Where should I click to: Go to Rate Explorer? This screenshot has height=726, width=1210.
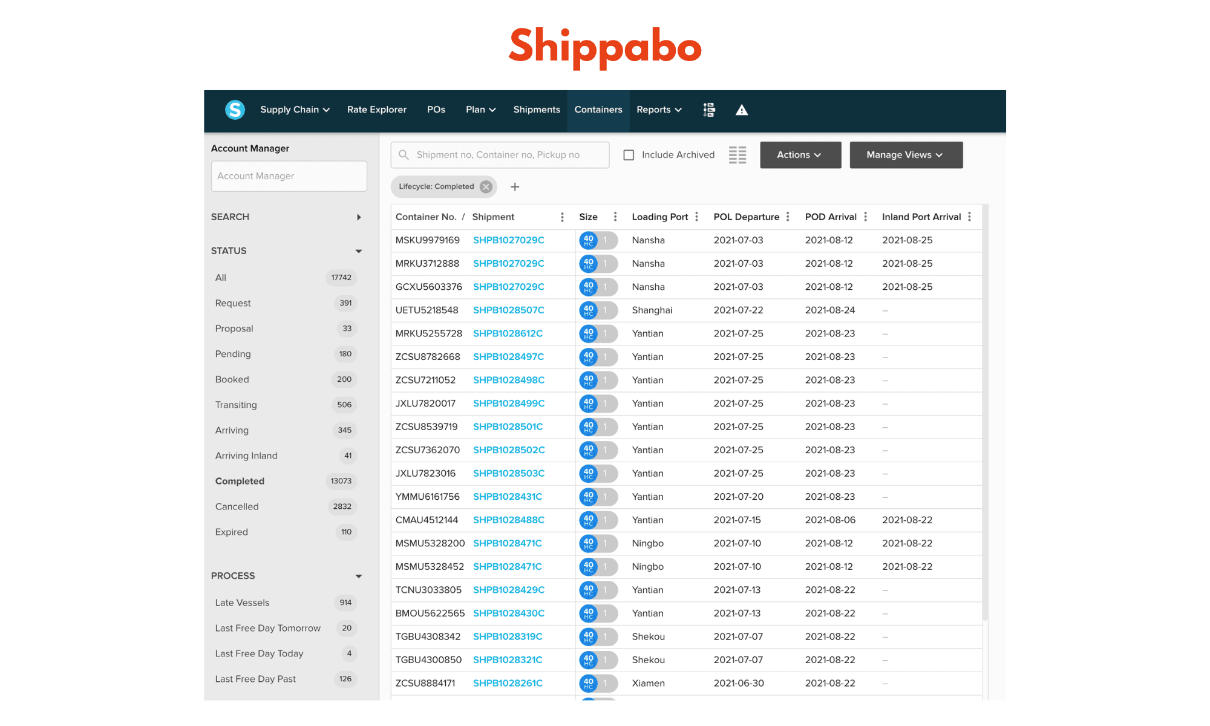(x=376, y=110)
